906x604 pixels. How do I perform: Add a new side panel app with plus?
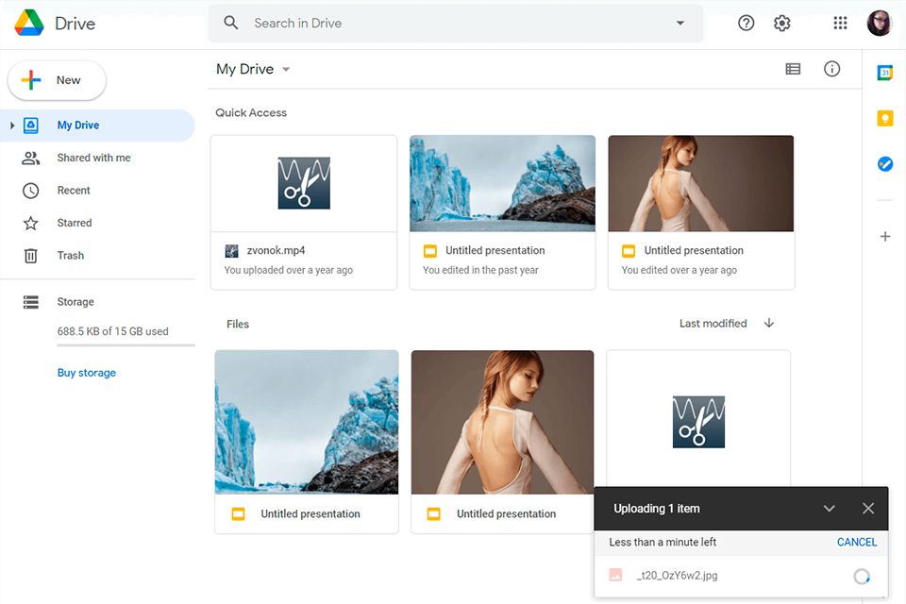[884, 236]
